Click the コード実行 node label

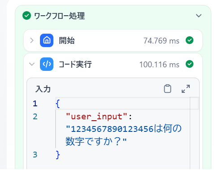click(x=75, y=64)
